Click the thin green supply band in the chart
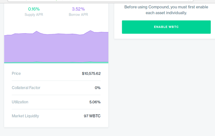 [56, 62]
